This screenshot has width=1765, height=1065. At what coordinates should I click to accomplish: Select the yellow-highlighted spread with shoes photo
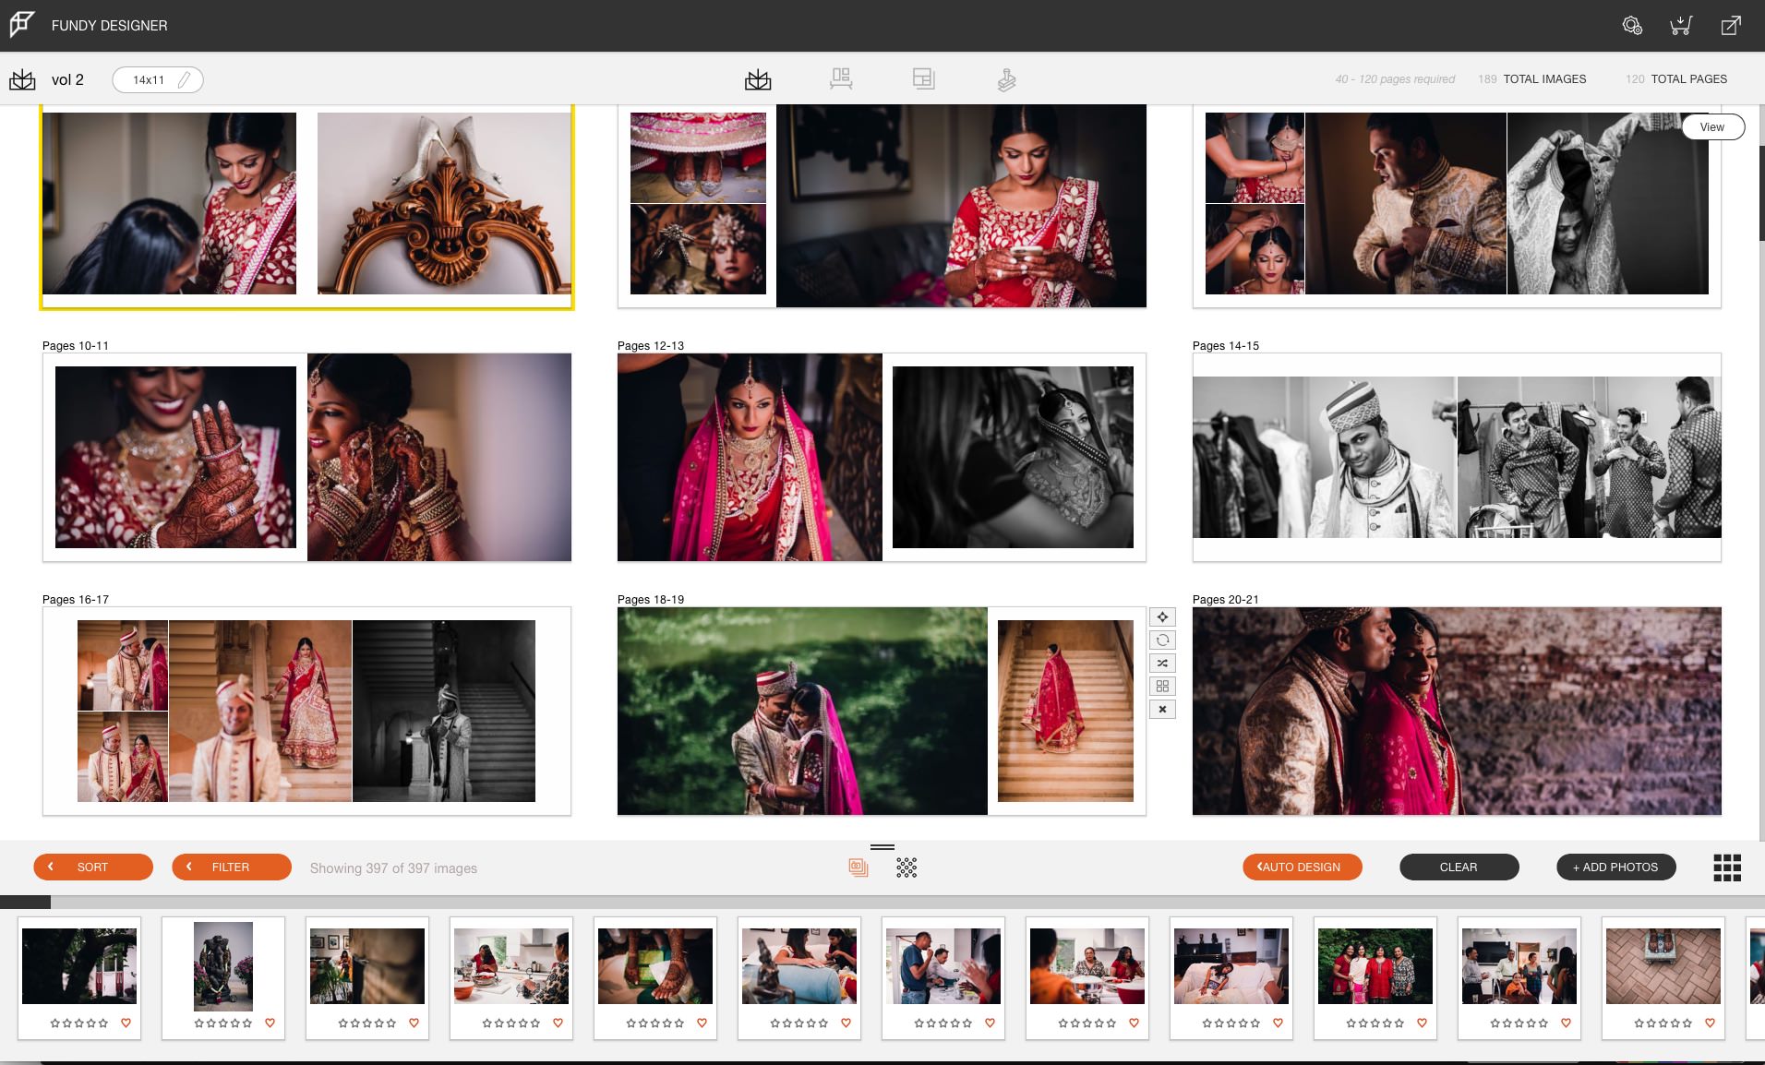(306, 207)
